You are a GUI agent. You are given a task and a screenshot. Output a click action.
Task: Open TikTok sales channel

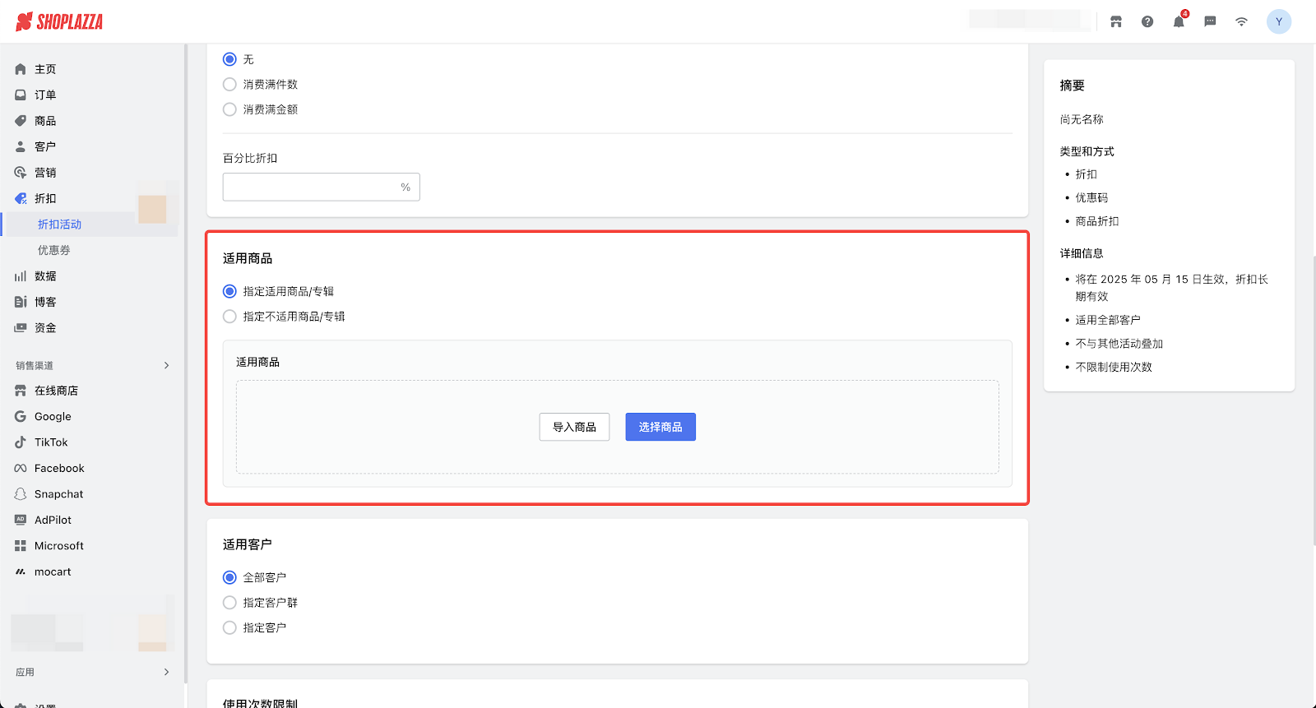(51, 442)
